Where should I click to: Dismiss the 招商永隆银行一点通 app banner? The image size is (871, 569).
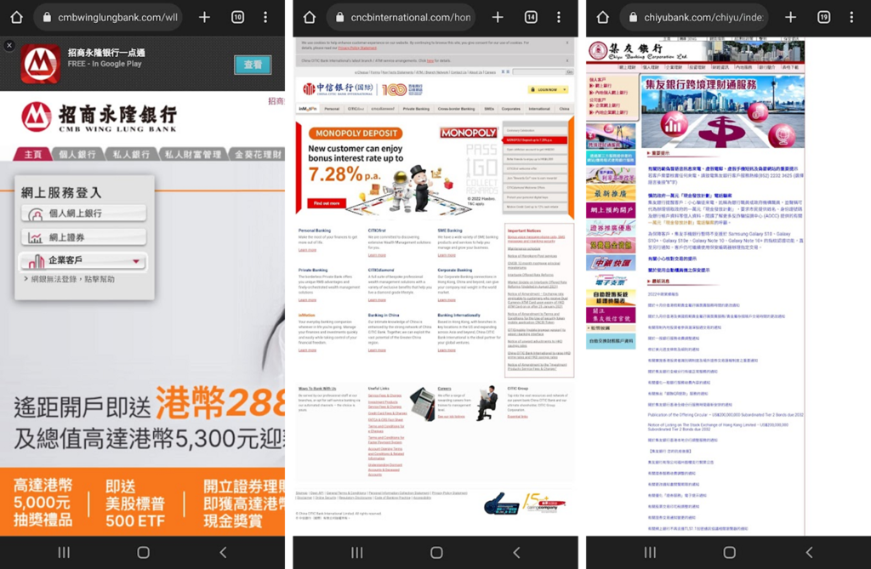[9, 46]
